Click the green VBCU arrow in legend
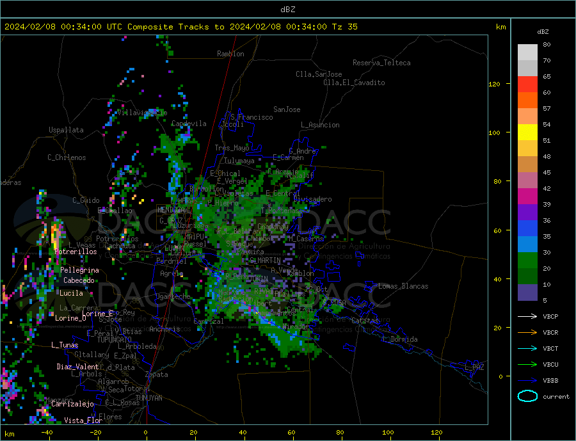The height and width of the screenshot is (441, 576). 527,365
